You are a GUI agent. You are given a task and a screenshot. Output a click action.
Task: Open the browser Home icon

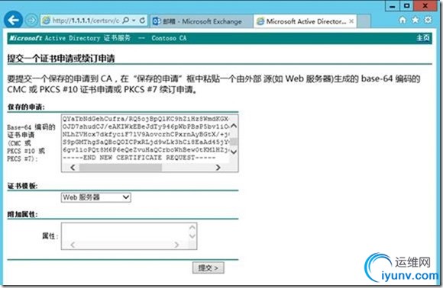(x=403, y=20)
